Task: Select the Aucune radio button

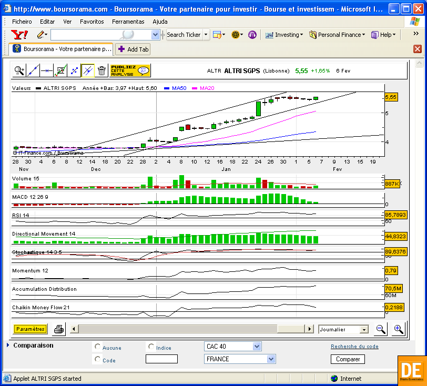Action: click(97, 347)
